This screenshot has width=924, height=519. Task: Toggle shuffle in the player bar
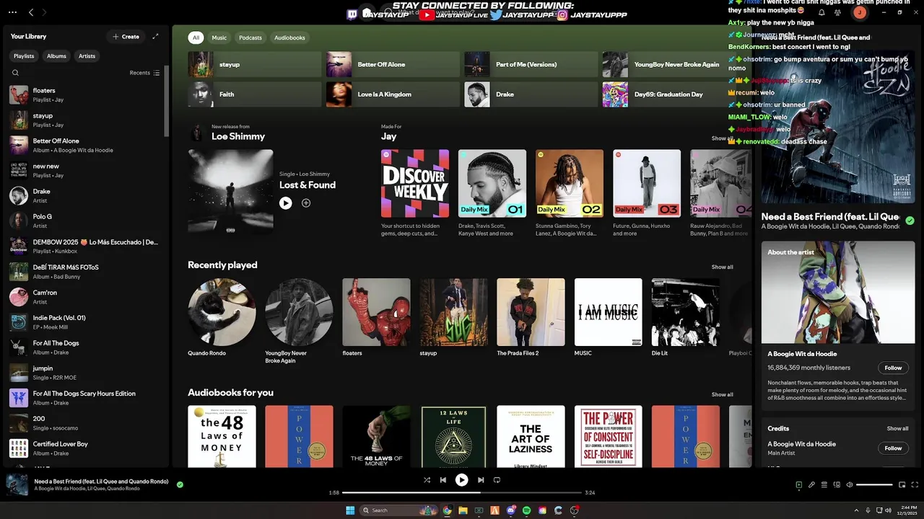click(x=427, y=480)
